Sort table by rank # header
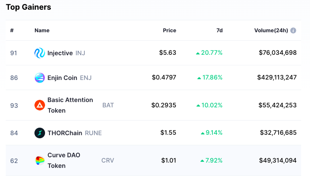The height and width of the screenshot is (182, 310). tap(12, 30)
